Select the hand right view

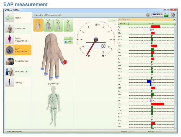(38, 25)
